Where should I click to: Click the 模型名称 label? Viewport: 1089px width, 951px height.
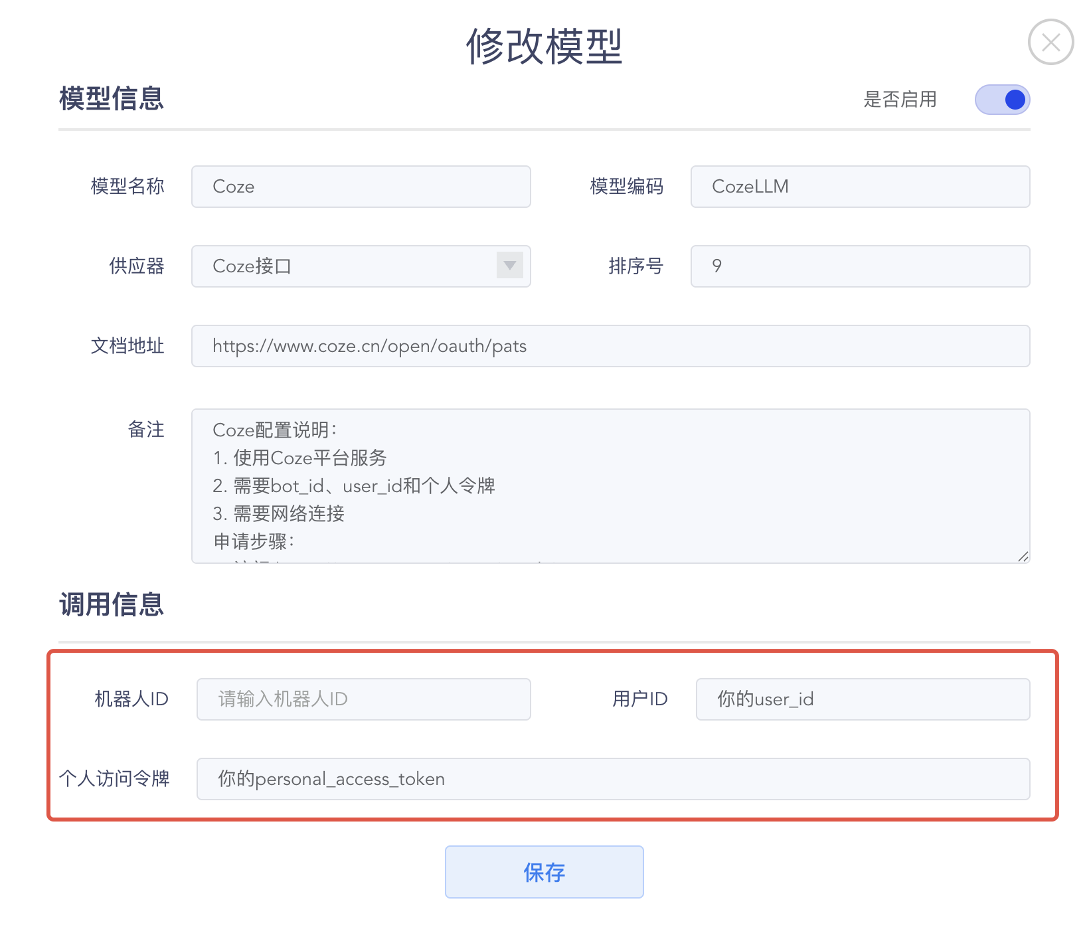127,187
